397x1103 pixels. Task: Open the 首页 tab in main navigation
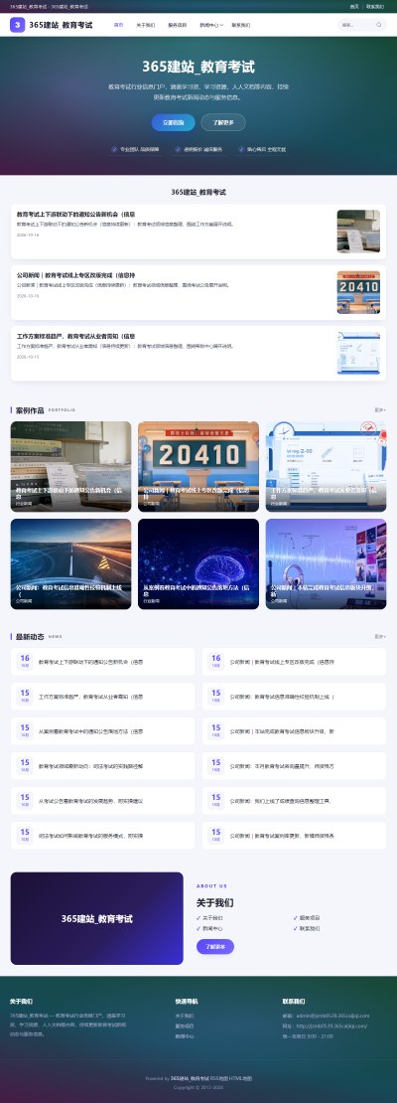click(x=118, y=25)
